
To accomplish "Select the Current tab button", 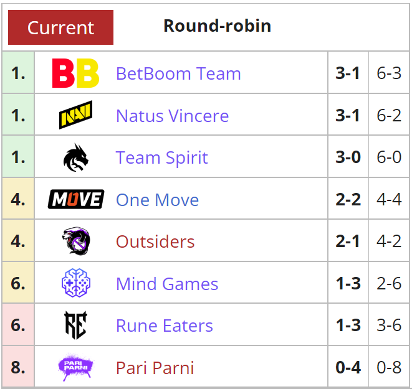I will 60,27.
